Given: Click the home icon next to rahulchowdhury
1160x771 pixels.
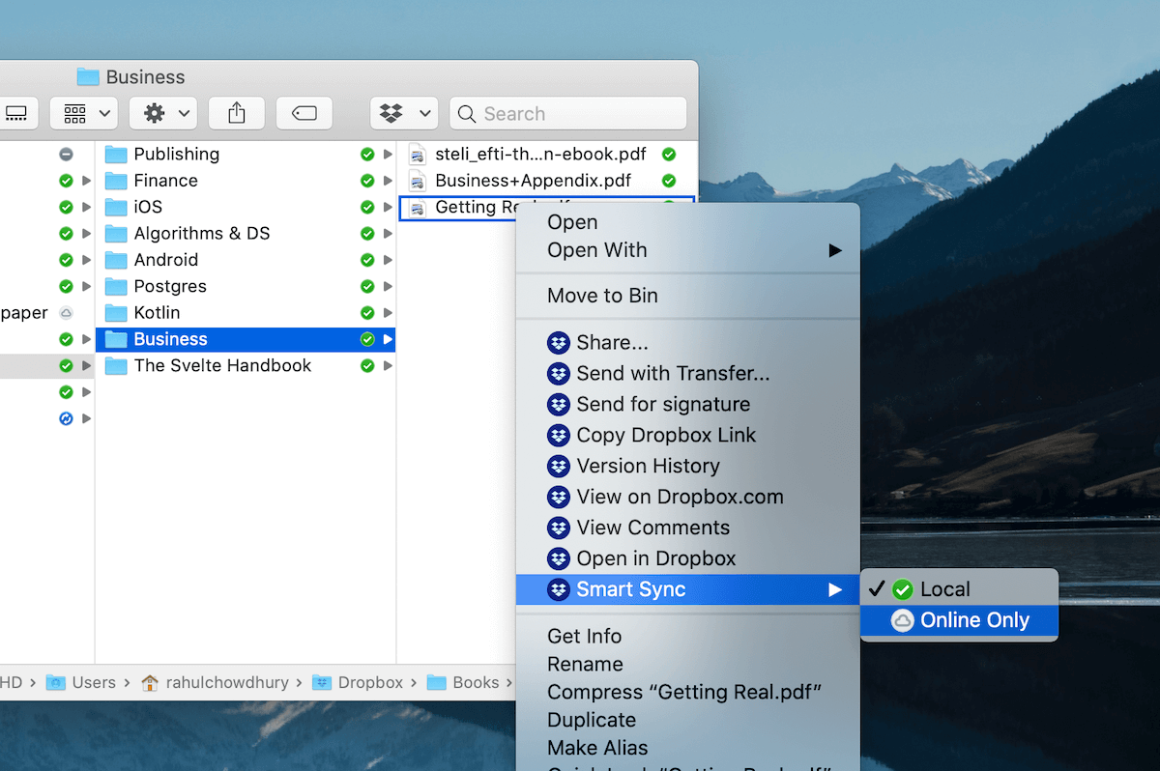Looking at the screenshot, I should [150, 682].
